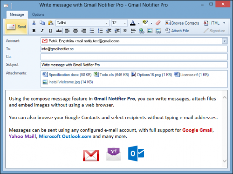Screen dimensions: 233x174
Task: Switch to the Message tab
Action: 17,14
